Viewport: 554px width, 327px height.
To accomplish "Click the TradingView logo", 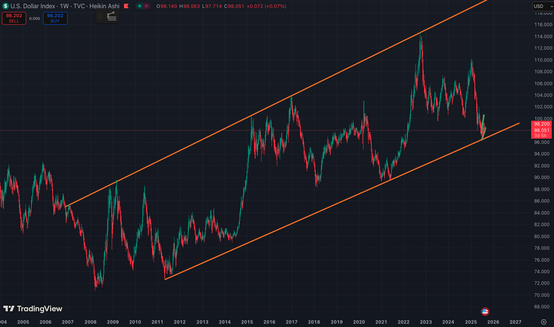I will [x=33, y=309].
